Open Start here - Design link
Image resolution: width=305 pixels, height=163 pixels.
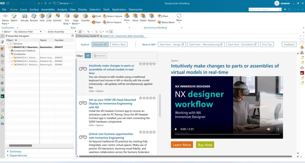pos(172,44)
